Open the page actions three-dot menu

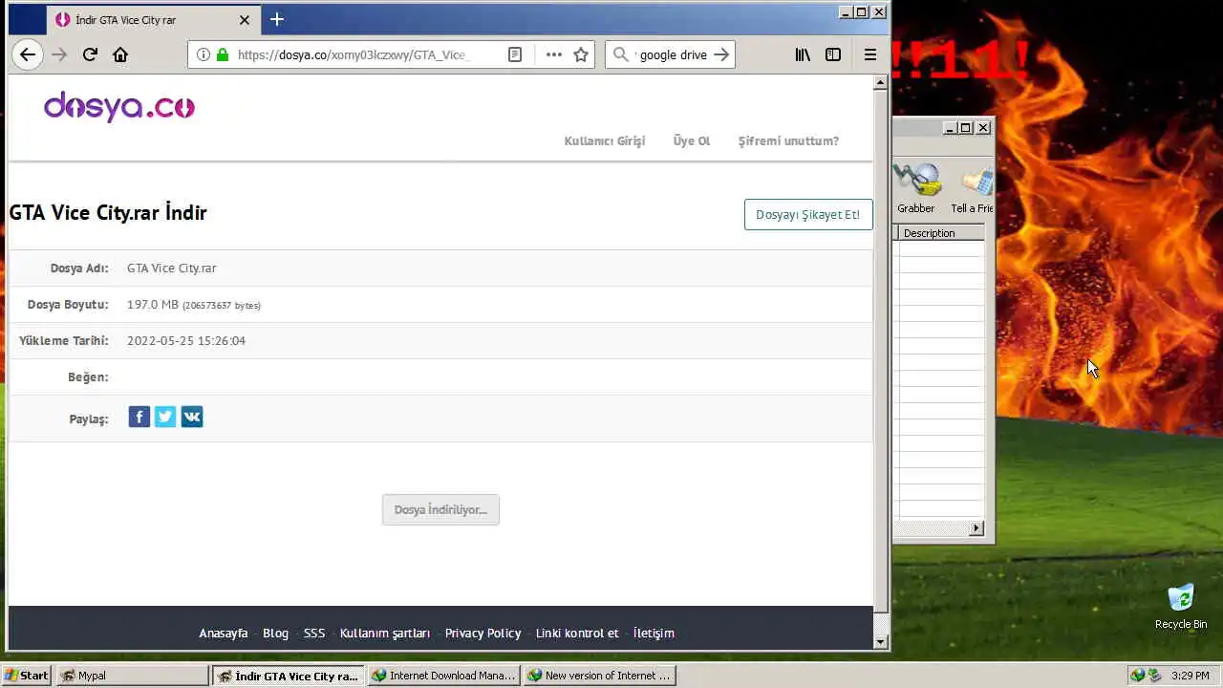(553, 54)
